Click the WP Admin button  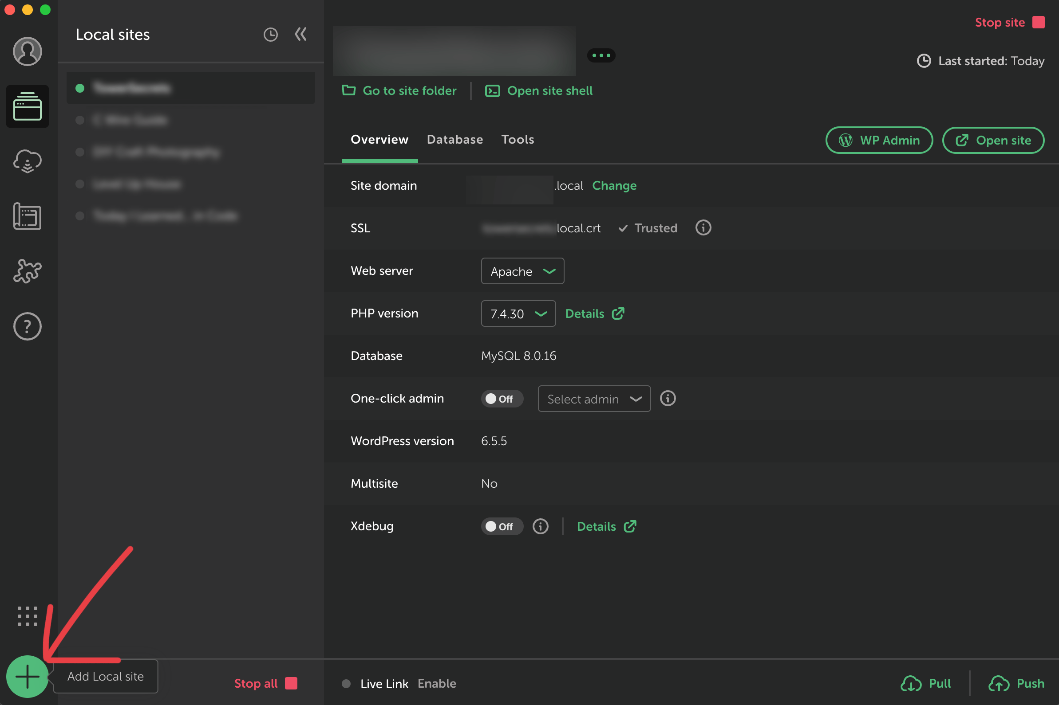point(878,140)
